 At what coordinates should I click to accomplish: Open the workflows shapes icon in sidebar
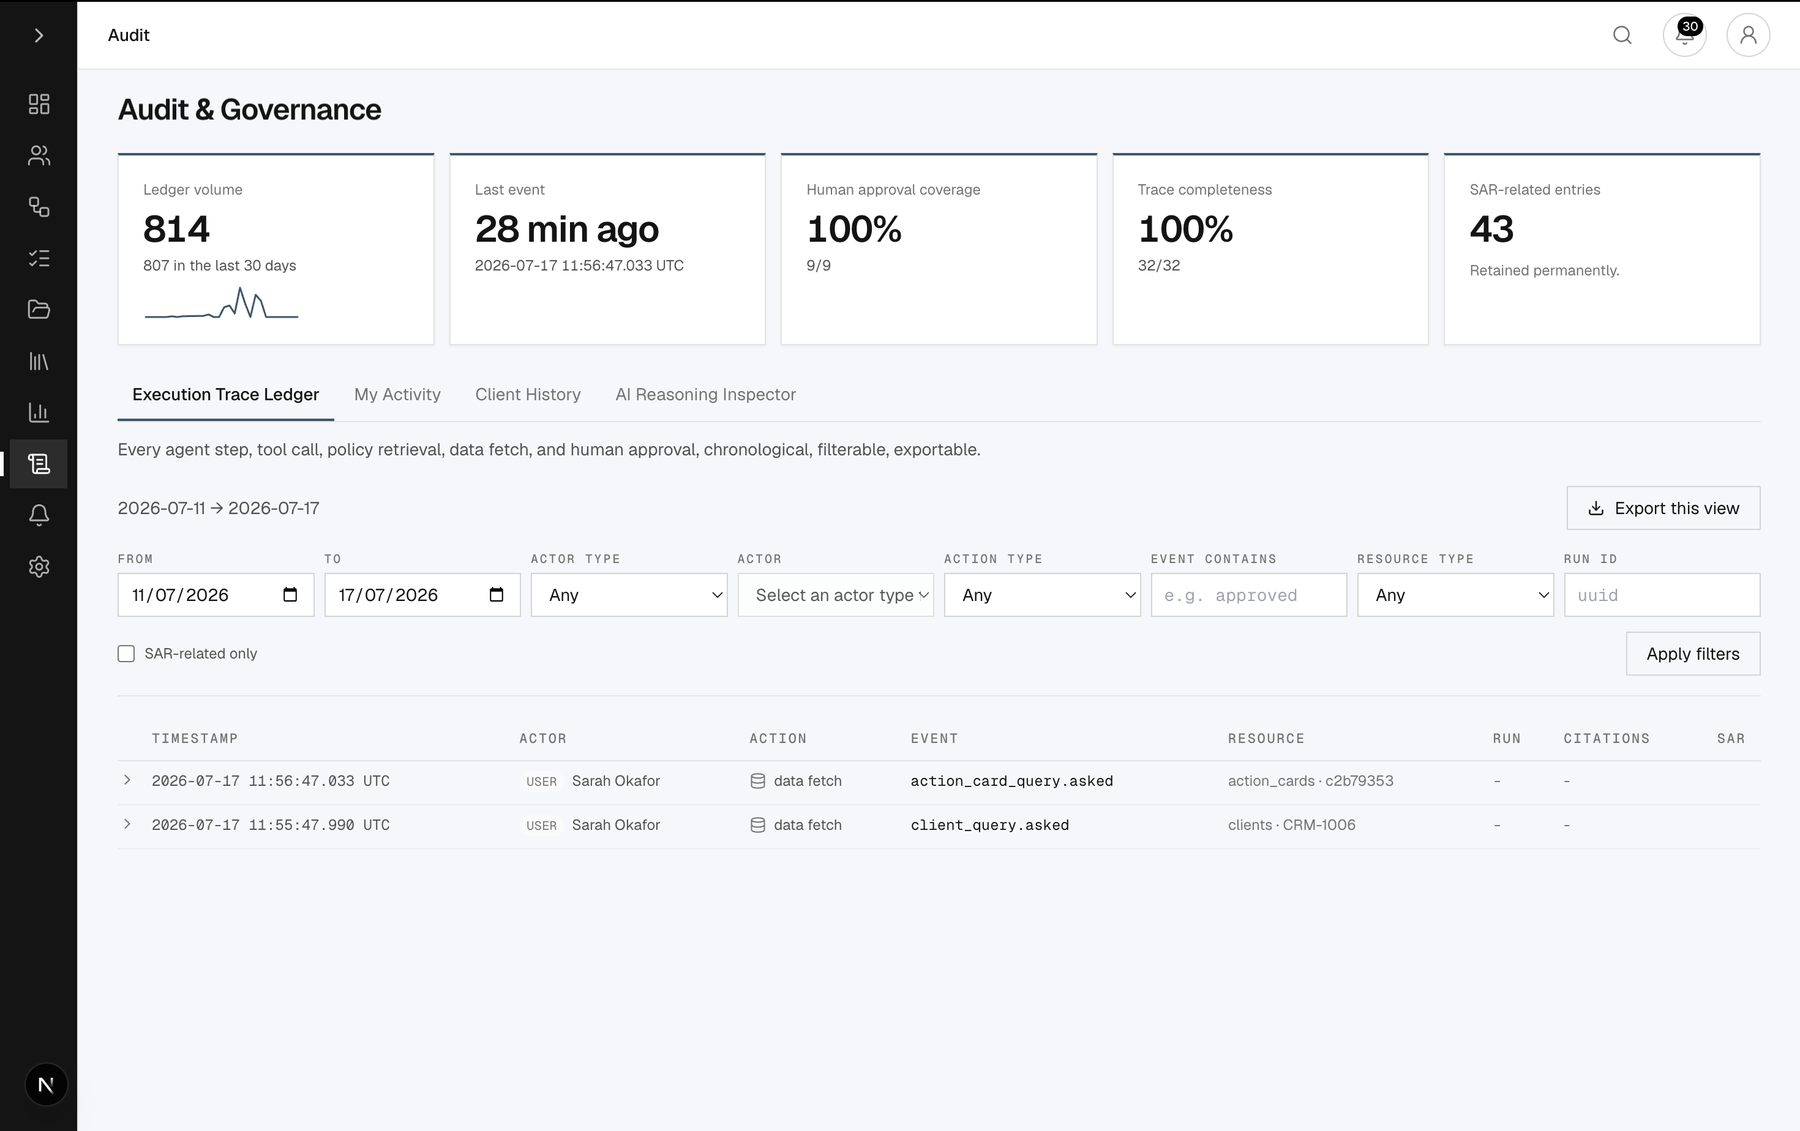coord(39,207)
